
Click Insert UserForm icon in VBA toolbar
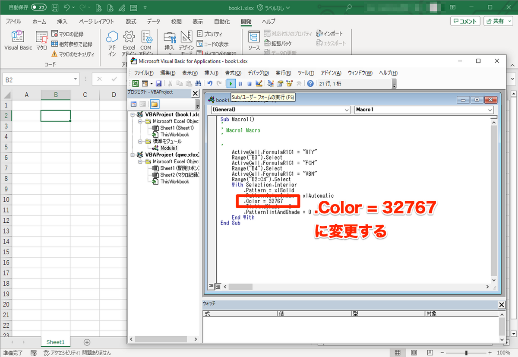point(145,84)
